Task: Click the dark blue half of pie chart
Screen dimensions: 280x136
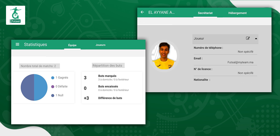Action: click(27, 87)
